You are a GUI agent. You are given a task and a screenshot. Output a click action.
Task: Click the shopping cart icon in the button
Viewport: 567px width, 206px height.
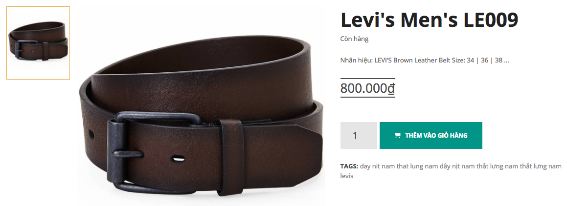coord(397,136)
